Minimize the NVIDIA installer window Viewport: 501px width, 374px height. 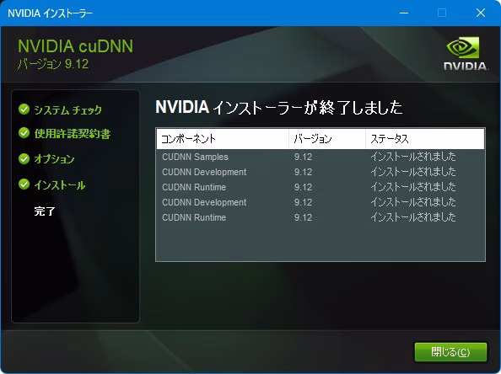(x=404, y=13)
